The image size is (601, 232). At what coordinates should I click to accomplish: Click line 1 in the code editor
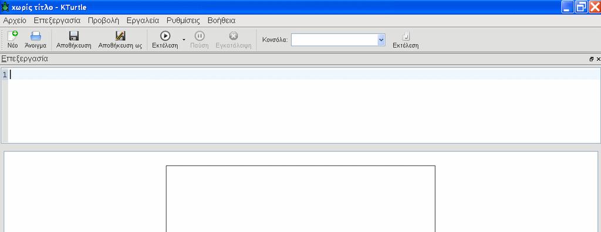pos(305,74)
